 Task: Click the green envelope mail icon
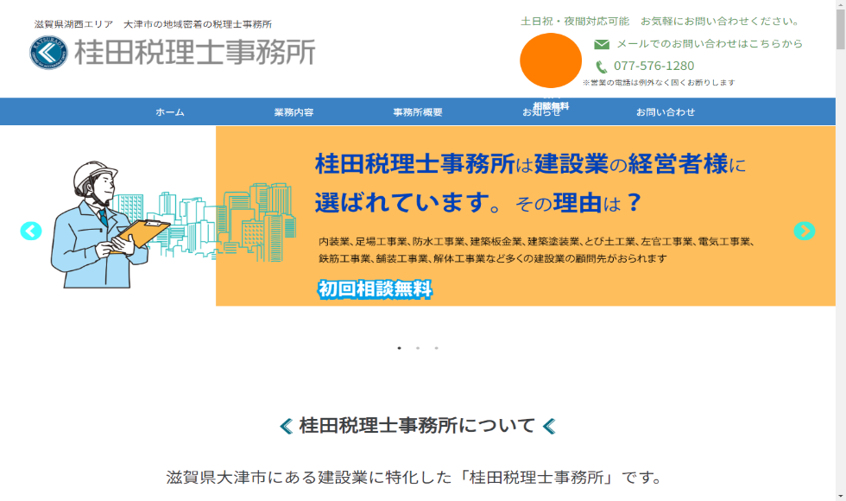tap(602, 44)
